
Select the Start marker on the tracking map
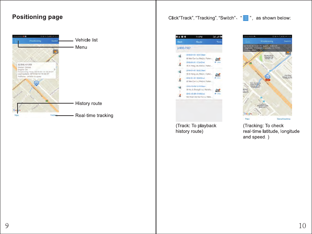(x=268, y=77)
